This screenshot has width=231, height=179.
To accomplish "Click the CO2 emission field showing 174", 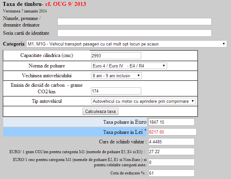I will point(116,91).
